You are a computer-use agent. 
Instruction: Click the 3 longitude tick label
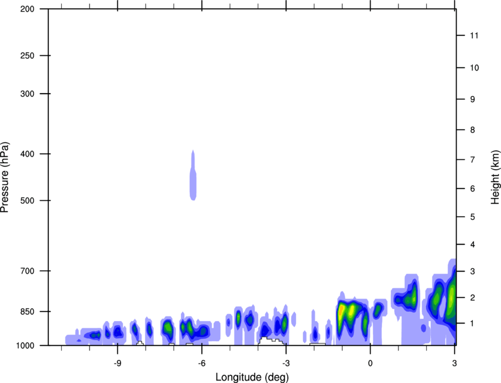point(454,364)
